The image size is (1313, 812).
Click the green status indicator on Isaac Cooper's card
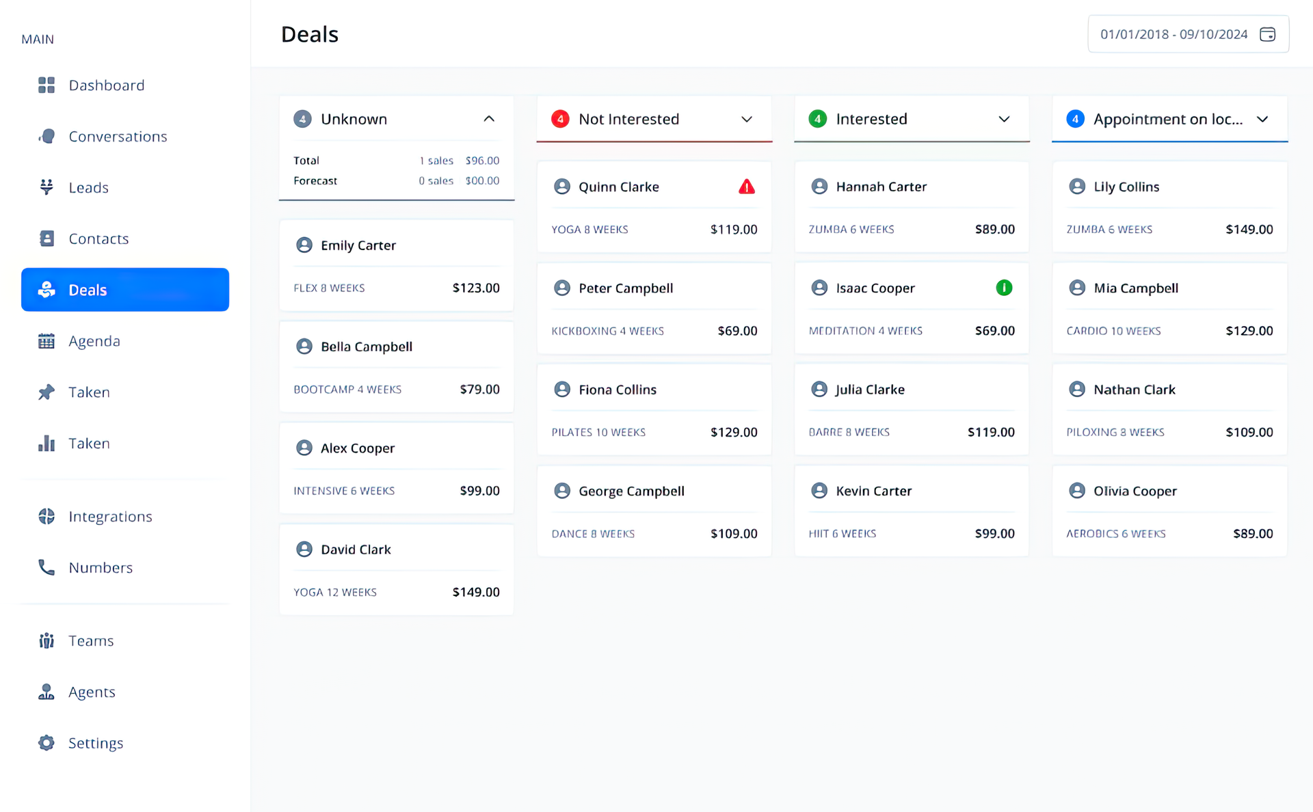tap(1004, 288)
